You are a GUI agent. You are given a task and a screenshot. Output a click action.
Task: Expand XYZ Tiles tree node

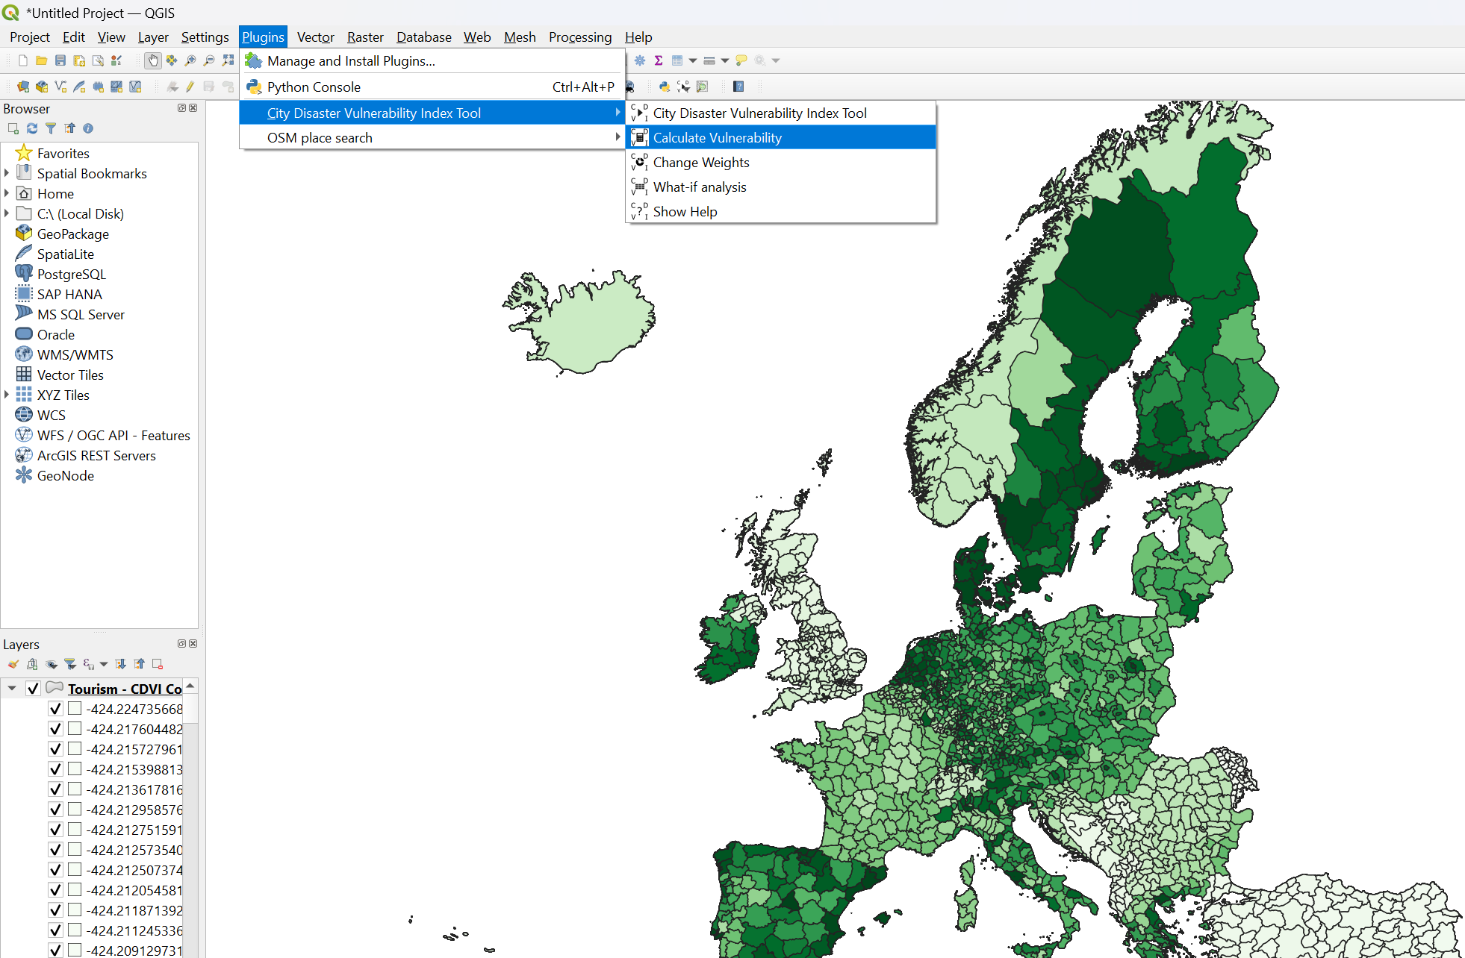click(x=7, y=395)
